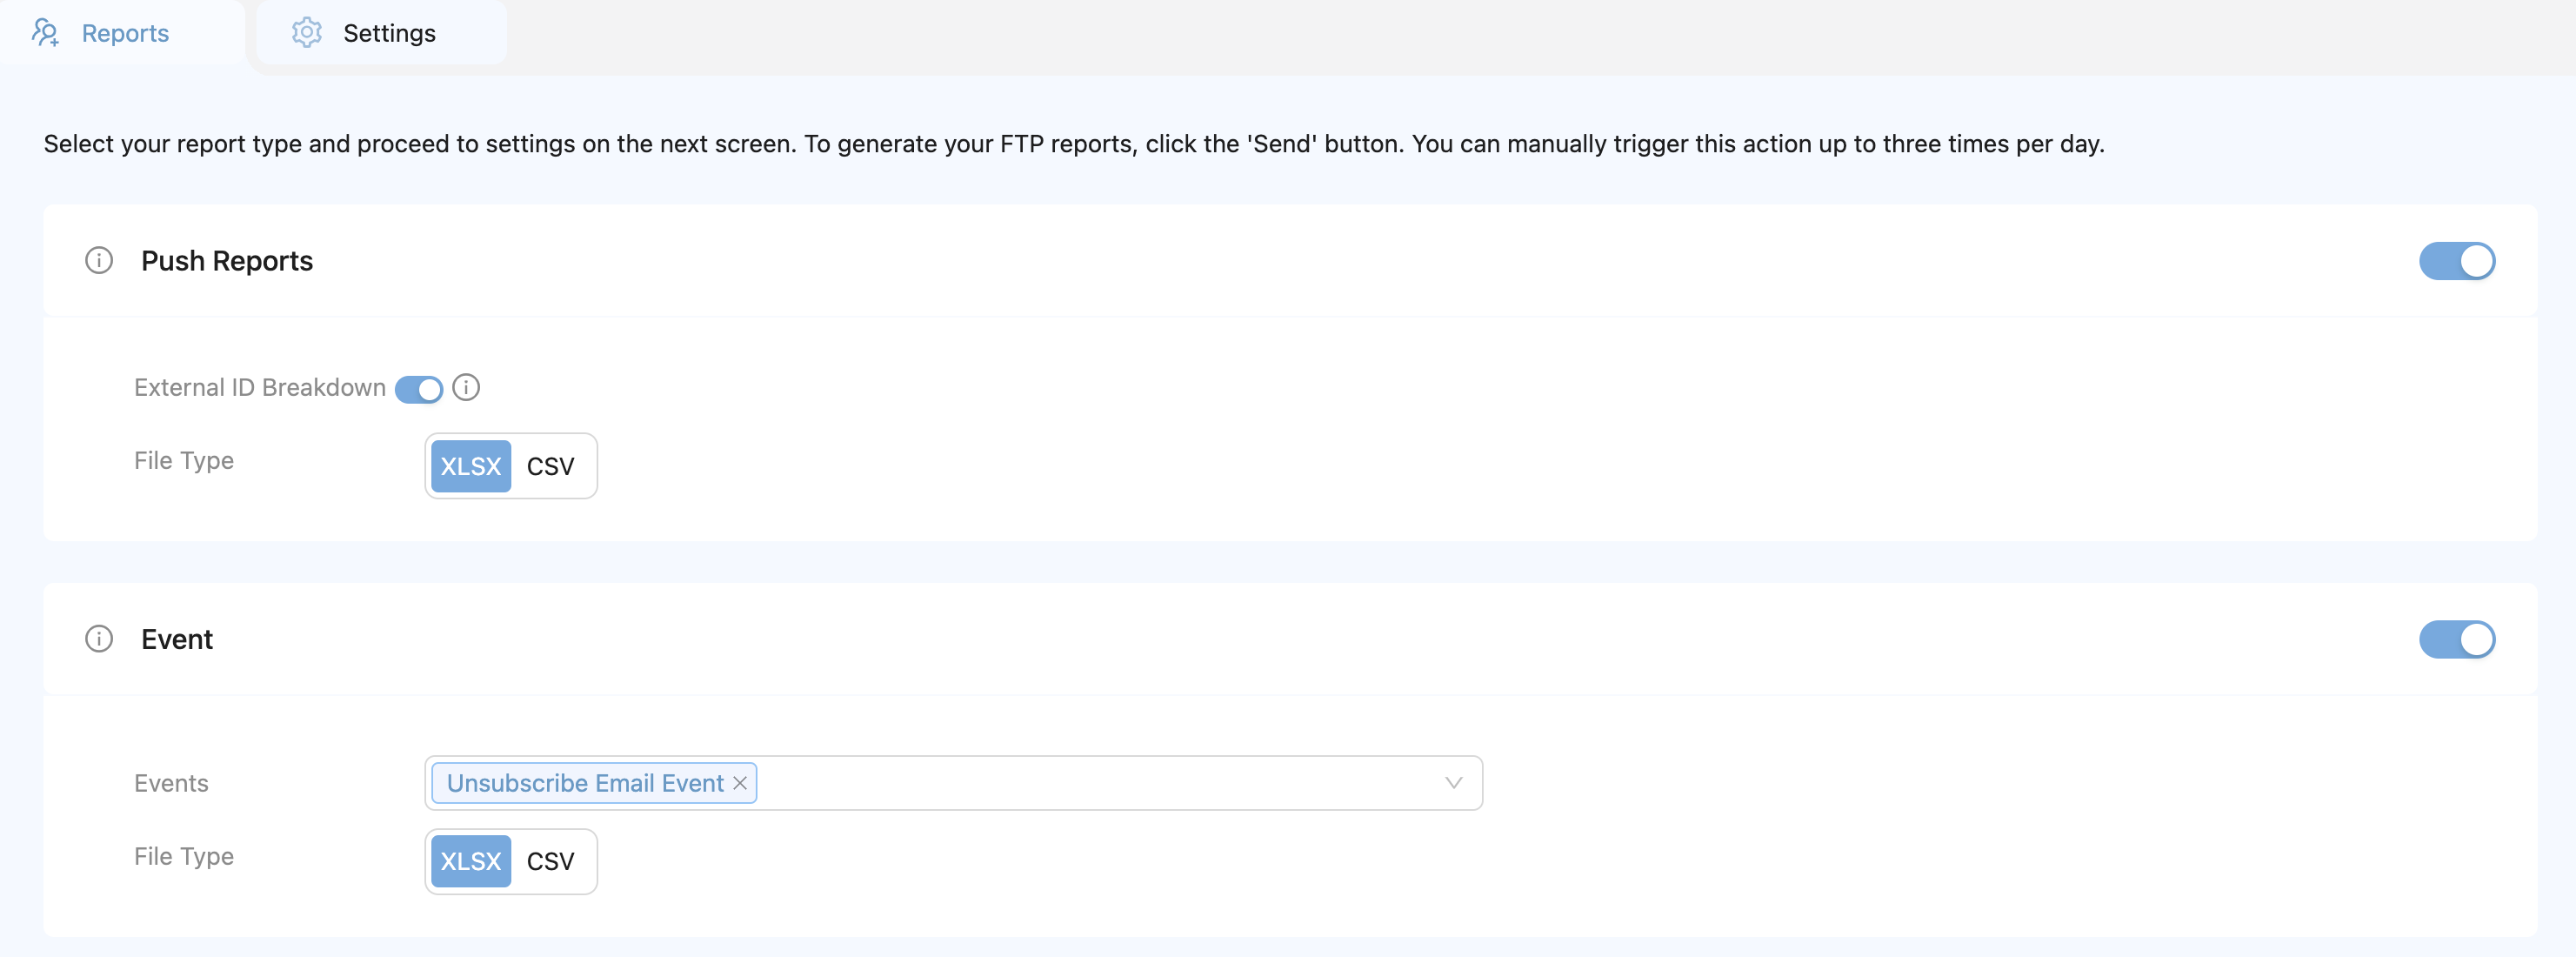Choose CSV file type for Event
Image resolution: width=2576 pixels, height=957 pixels.
(550, 861)
